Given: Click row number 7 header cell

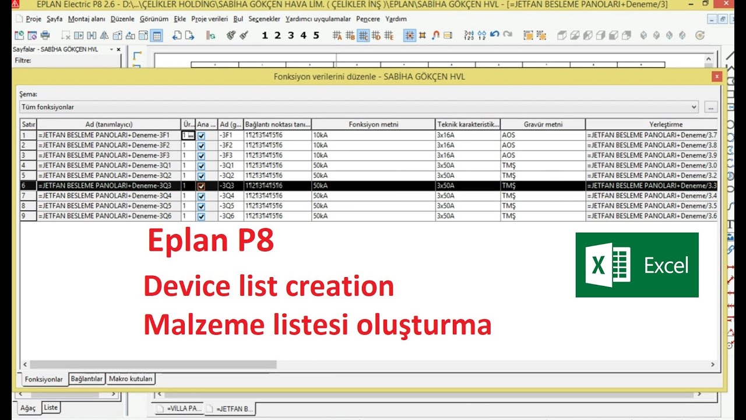Looking at the screenshot, I should coord(29,196).
